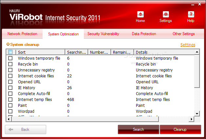
Task: Click the count 468 for Internet temp files
Action: [x=70, y=100]
